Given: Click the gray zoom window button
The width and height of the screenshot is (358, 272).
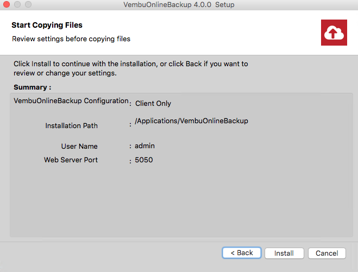Looking at the screenshot, I should (x=28, y=4).
